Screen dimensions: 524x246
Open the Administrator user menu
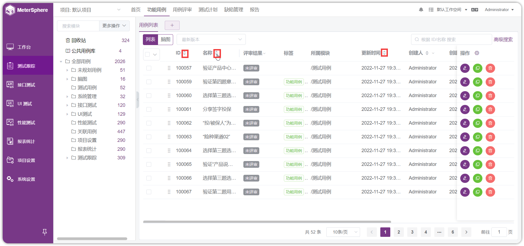(x=499, y=10)
